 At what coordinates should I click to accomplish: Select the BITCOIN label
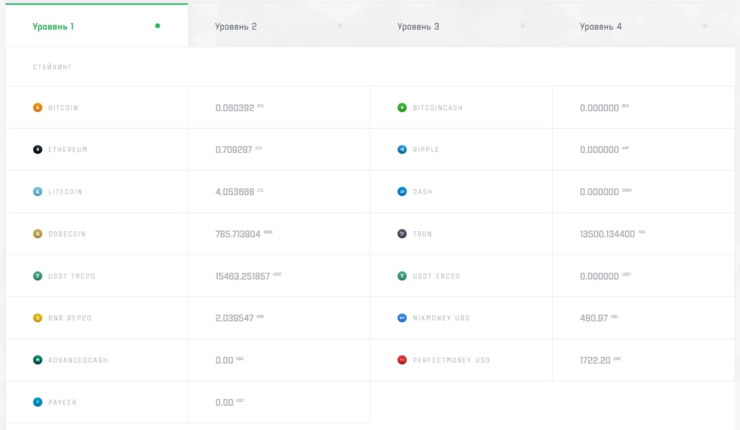pos(63,108)
